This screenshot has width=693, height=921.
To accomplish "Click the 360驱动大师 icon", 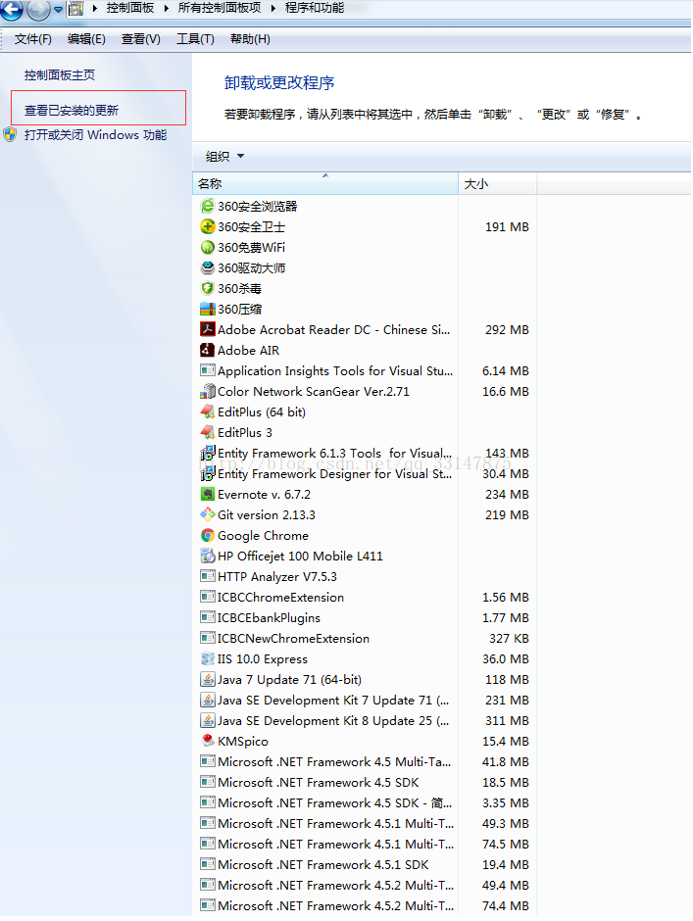I will [208, 267].
